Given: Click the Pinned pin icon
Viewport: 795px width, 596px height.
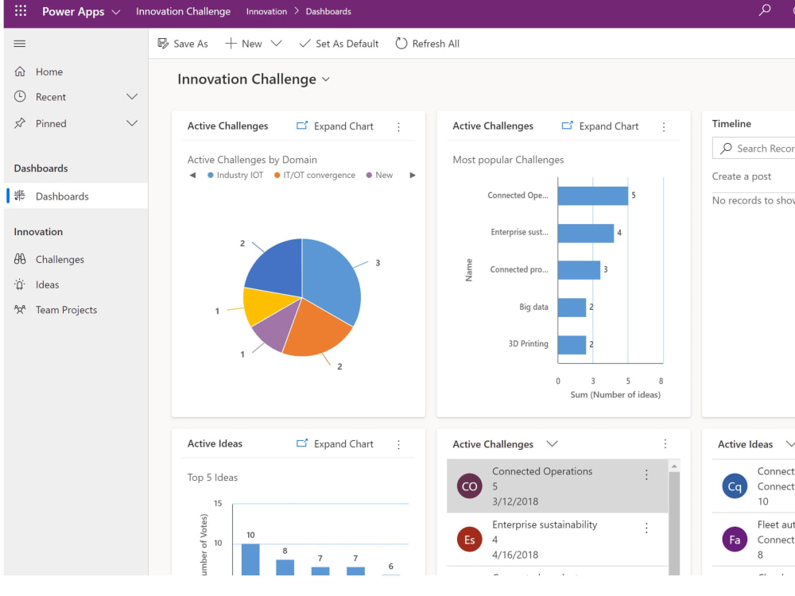Looking at the screenshot, I should tap(20, 123).
